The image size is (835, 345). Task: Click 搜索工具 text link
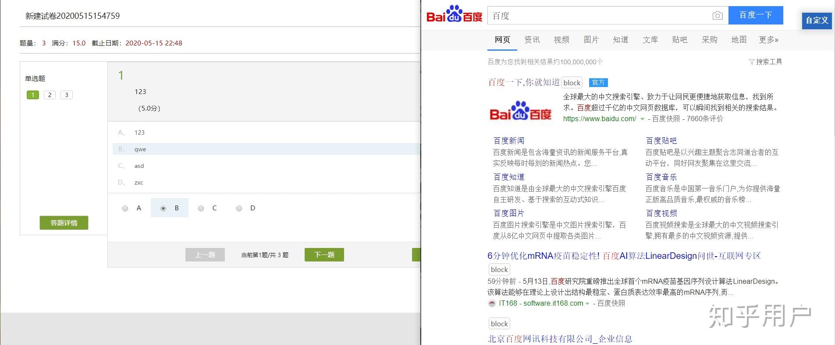[x=769, y=62]
